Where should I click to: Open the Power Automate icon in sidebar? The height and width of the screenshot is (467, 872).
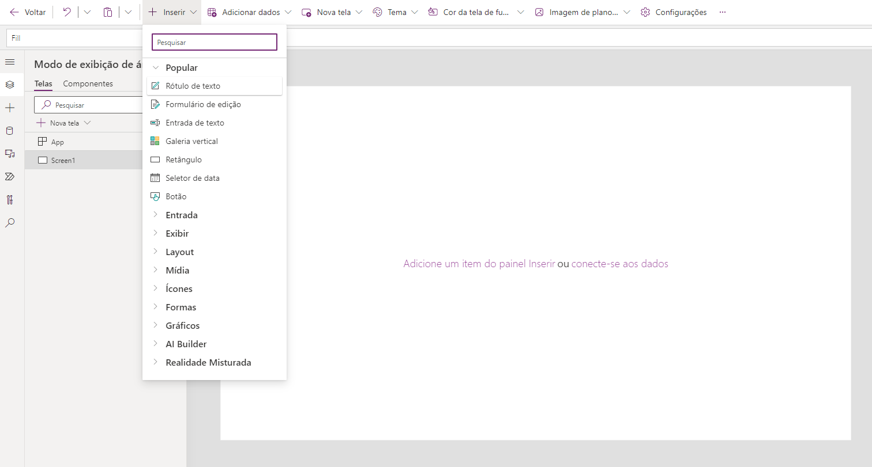coord(10,177)
